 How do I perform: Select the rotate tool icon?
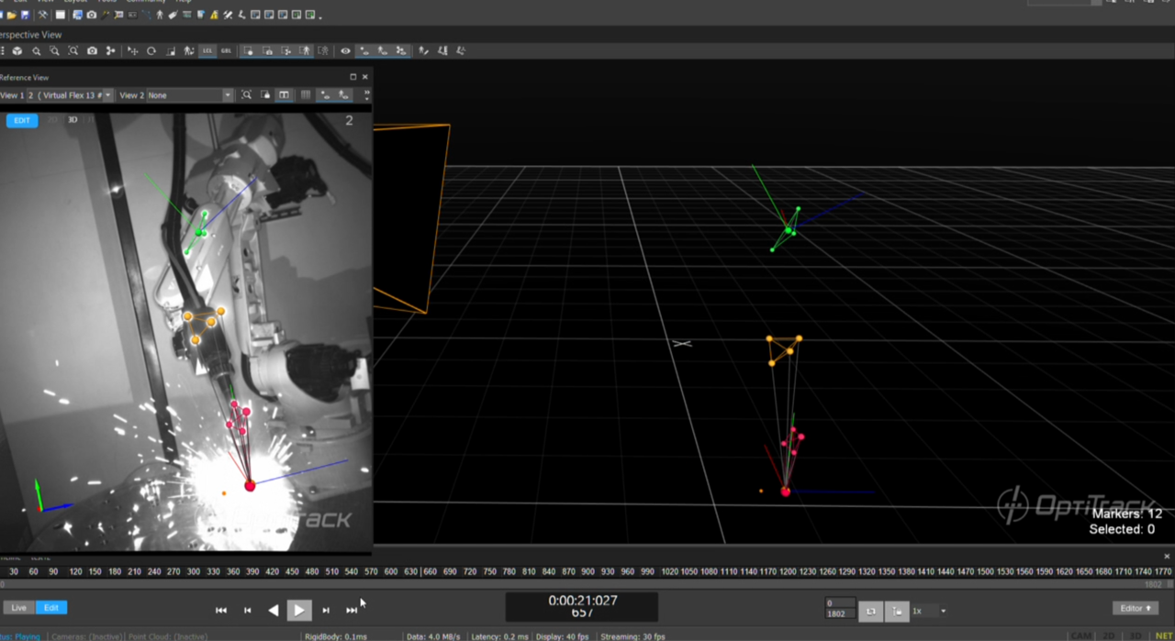151,51
